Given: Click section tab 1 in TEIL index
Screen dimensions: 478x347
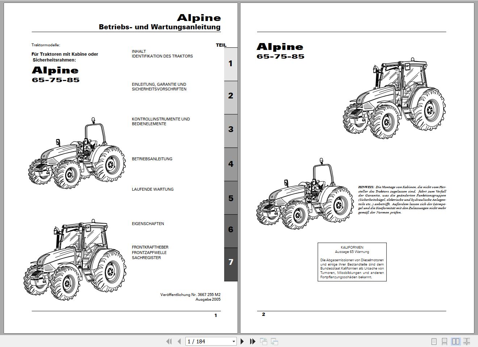Looking at the screenshot, I should [x=231, y=64].
